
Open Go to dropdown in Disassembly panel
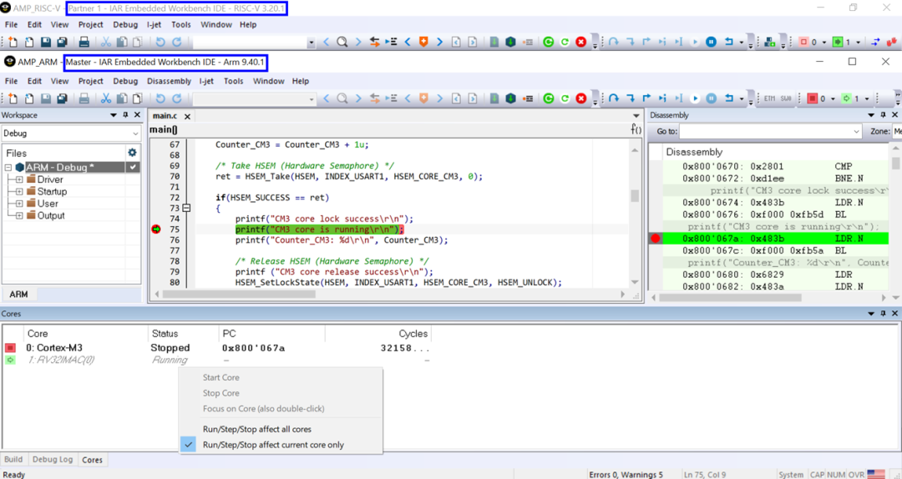tap(856, 131)
